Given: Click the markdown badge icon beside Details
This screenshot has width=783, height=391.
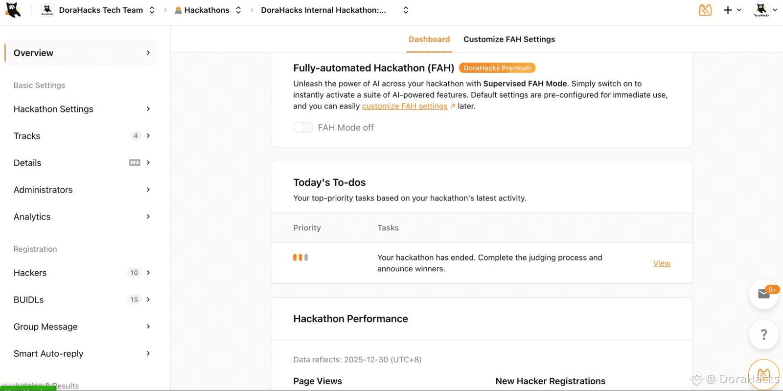Looking at the screenshot, I should [135, 163].
